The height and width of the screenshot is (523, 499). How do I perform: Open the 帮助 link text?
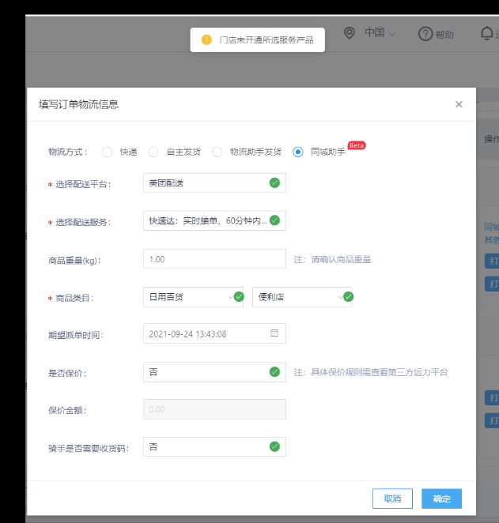click(444, 35)
